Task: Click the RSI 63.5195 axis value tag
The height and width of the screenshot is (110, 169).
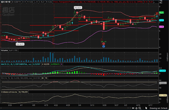Action: pos(163,83)
